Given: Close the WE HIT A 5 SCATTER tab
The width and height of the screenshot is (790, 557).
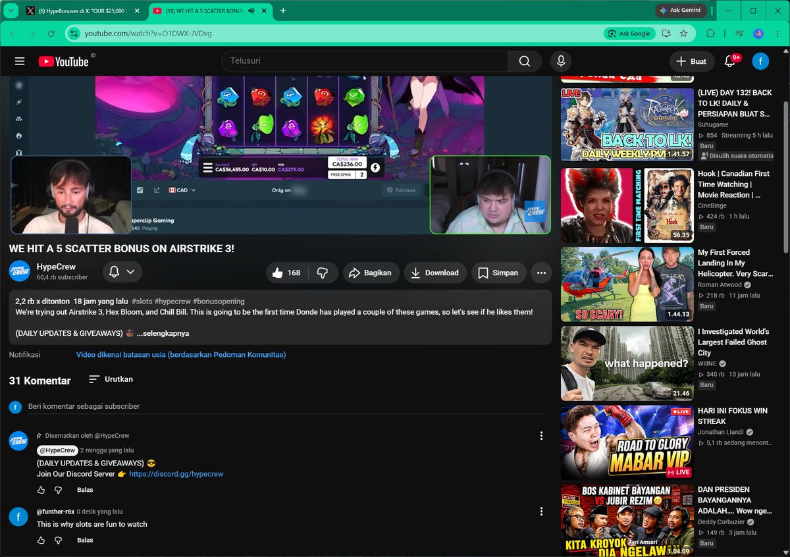Looking at the screenshot, I should pyautogui.click(x=263, y=11).
